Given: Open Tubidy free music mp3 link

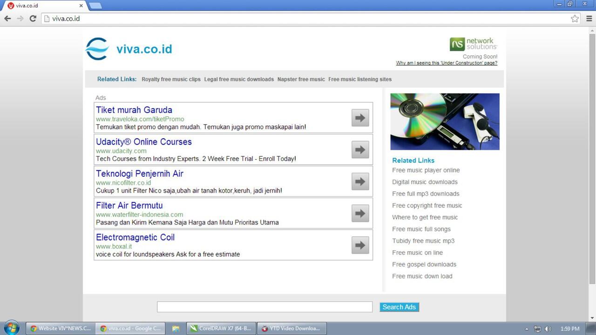Looking at the screenshot, I should point(423,241).
